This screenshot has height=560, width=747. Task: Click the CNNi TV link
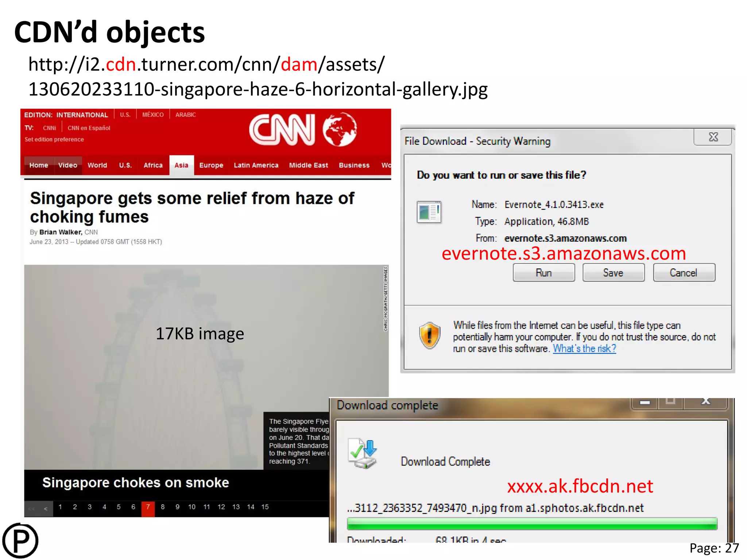(50, 128)
